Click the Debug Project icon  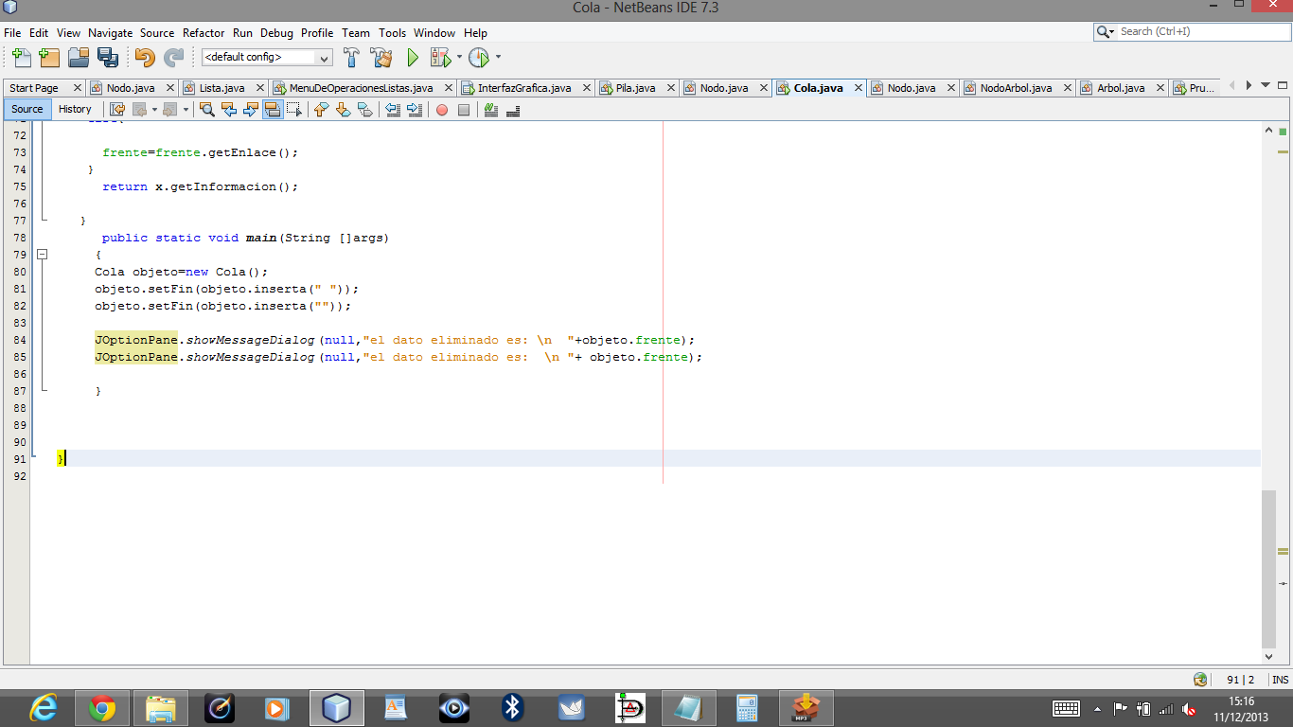[x=440, y=58]
